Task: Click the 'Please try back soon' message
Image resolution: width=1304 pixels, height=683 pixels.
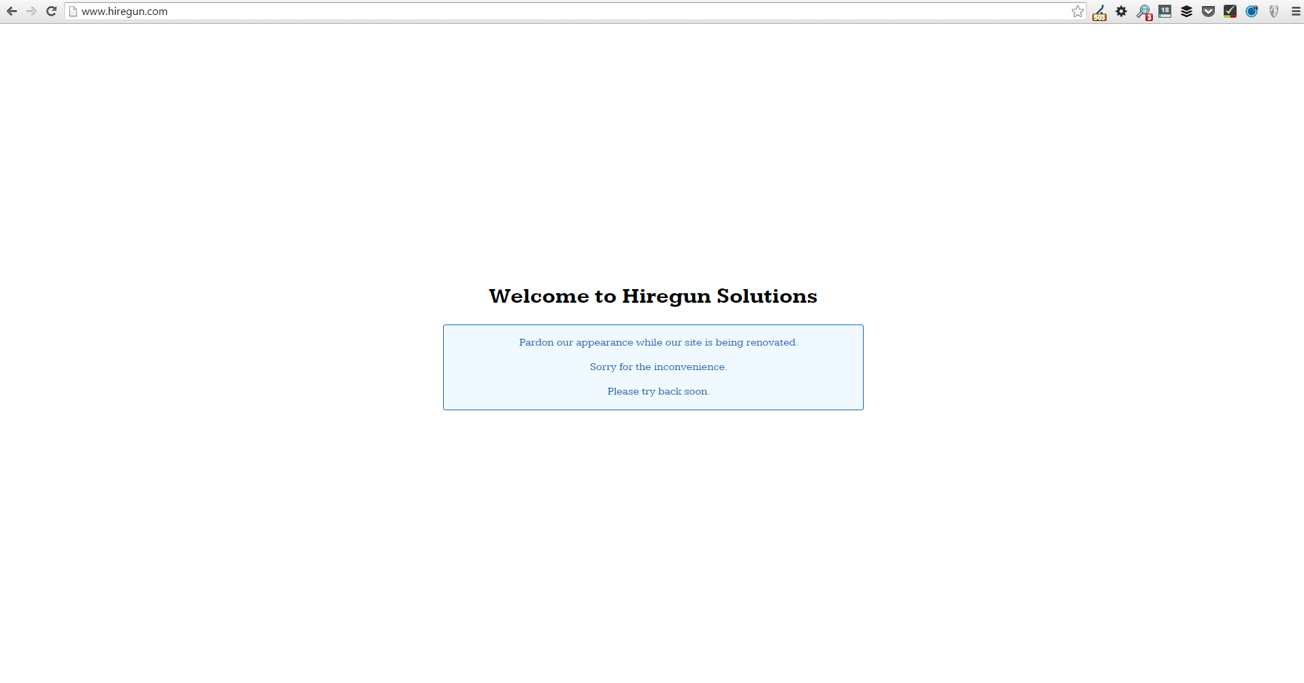Action: point(658,391)
